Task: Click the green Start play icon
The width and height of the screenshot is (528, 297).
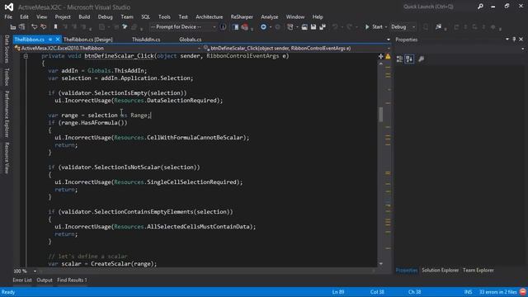Action: click(367, 27)
